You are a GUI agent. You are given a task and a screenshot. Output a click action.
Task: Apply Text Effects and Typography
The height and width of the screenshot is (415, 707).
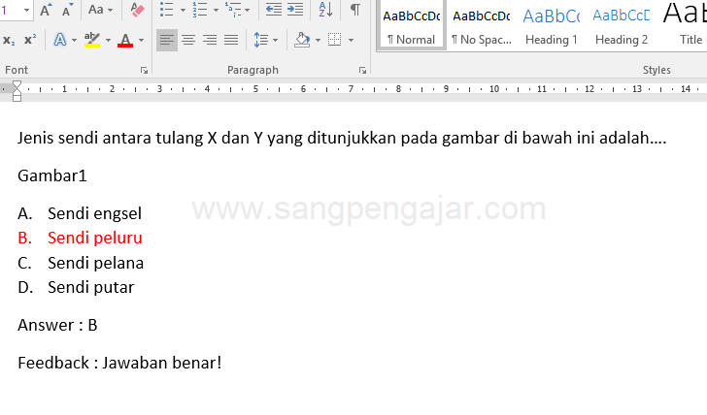click(60, 40)
